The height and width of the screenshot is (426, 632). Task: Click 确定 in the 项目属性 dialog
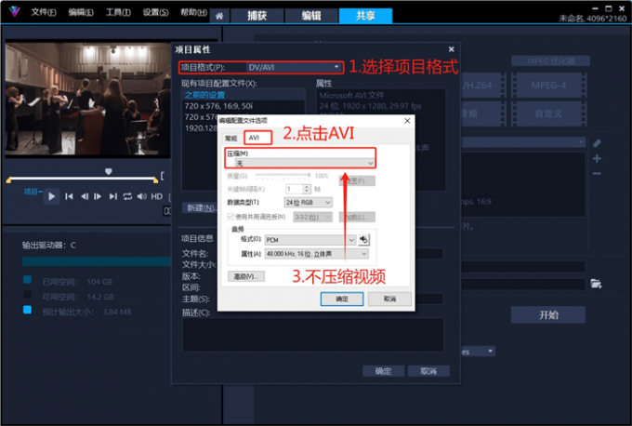click(x=383, y=371)
